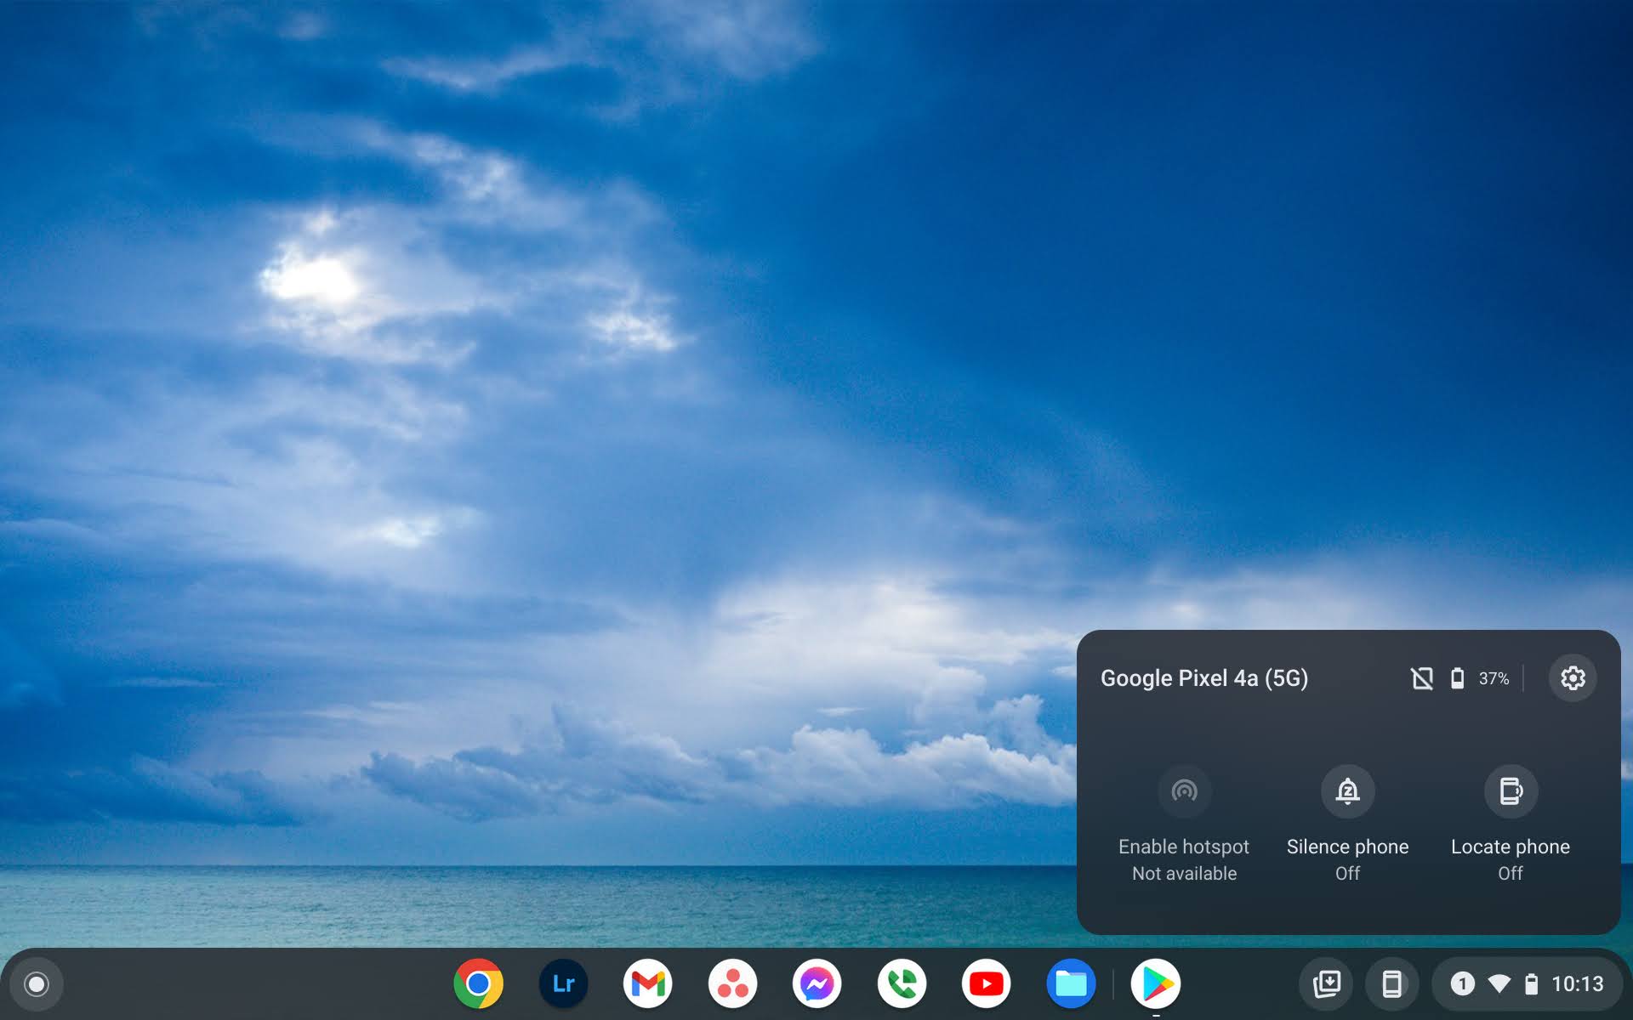Image resolution: width=1633 pixels, height=1020 pixels.
Task: Open the Files app
Action: (1071, 983)
